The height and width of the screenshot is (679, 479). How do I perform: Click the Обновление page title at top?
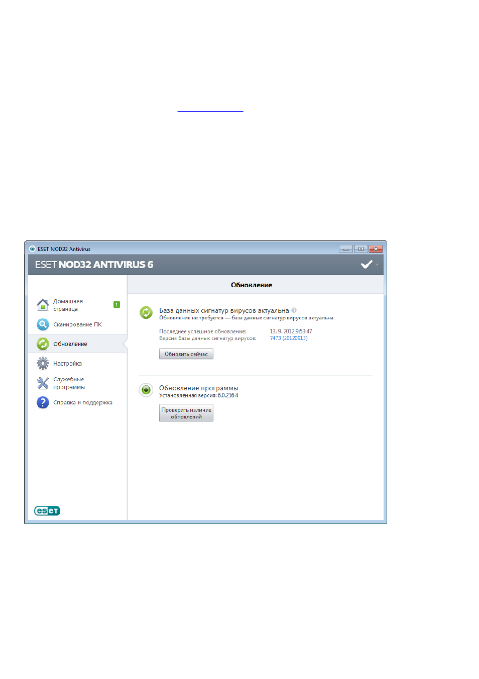252,285
